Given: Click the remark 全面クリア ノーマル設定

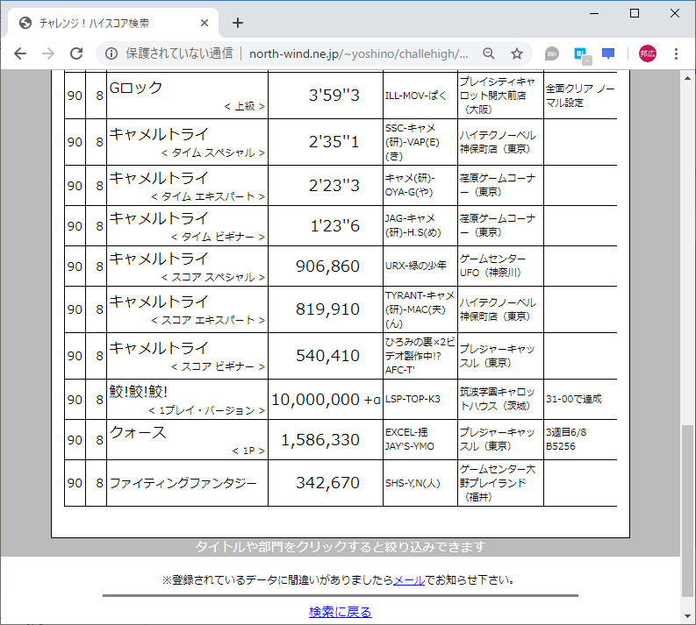Looking at the screenshot, I should 580,96.
